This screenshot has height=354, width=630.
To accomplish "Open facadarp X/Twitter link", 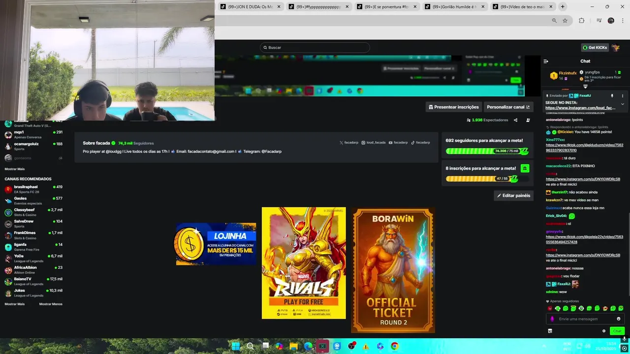I will [349, 143].
